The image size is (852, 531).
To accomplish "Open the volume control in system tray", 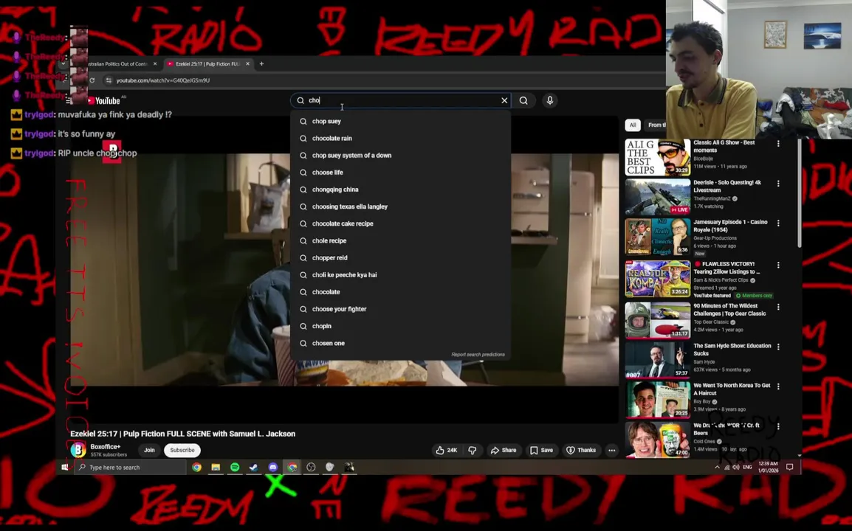I will click(x=736, y=467).
